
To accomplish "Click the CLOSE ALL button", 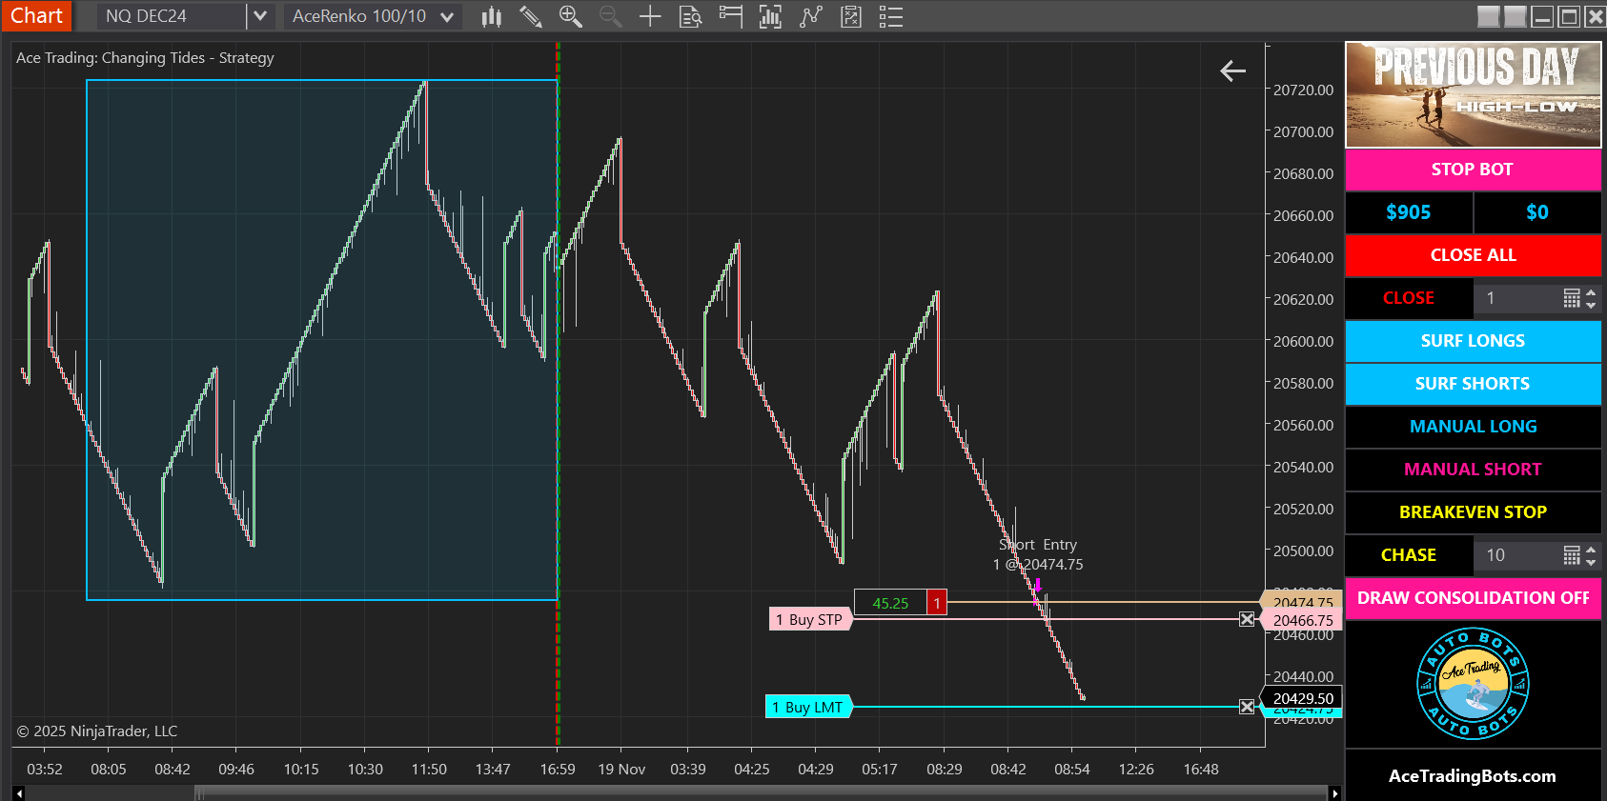I will click(1473, 255).
